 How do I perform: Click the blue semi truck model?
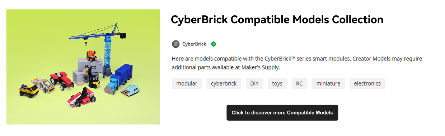click(119, 80)
